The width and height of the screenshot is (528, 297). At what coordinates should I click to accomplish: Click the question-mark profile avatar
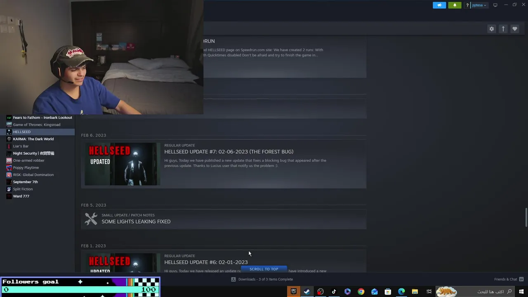pyautogui.click(x=467, y=5)
